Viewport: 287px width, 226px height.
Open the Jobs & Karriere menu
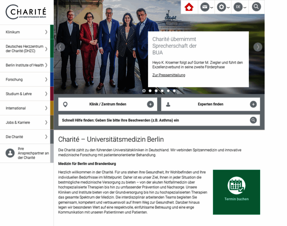coord(25,122)
